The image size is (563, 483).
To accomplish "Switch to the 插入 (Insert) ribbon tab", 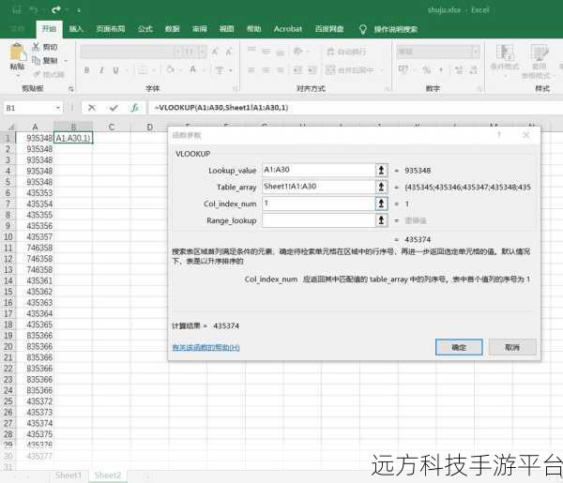I will (76, 29).
